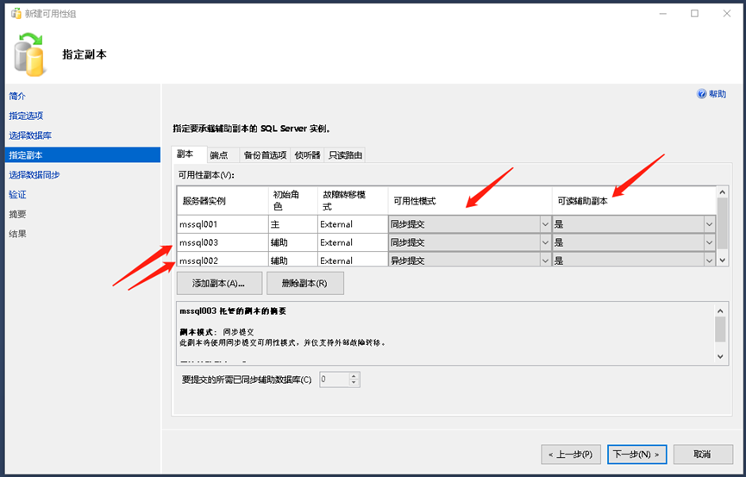
Task: Decrease required synchronized secondaries spinner value
Action: [x=354, y=383]
